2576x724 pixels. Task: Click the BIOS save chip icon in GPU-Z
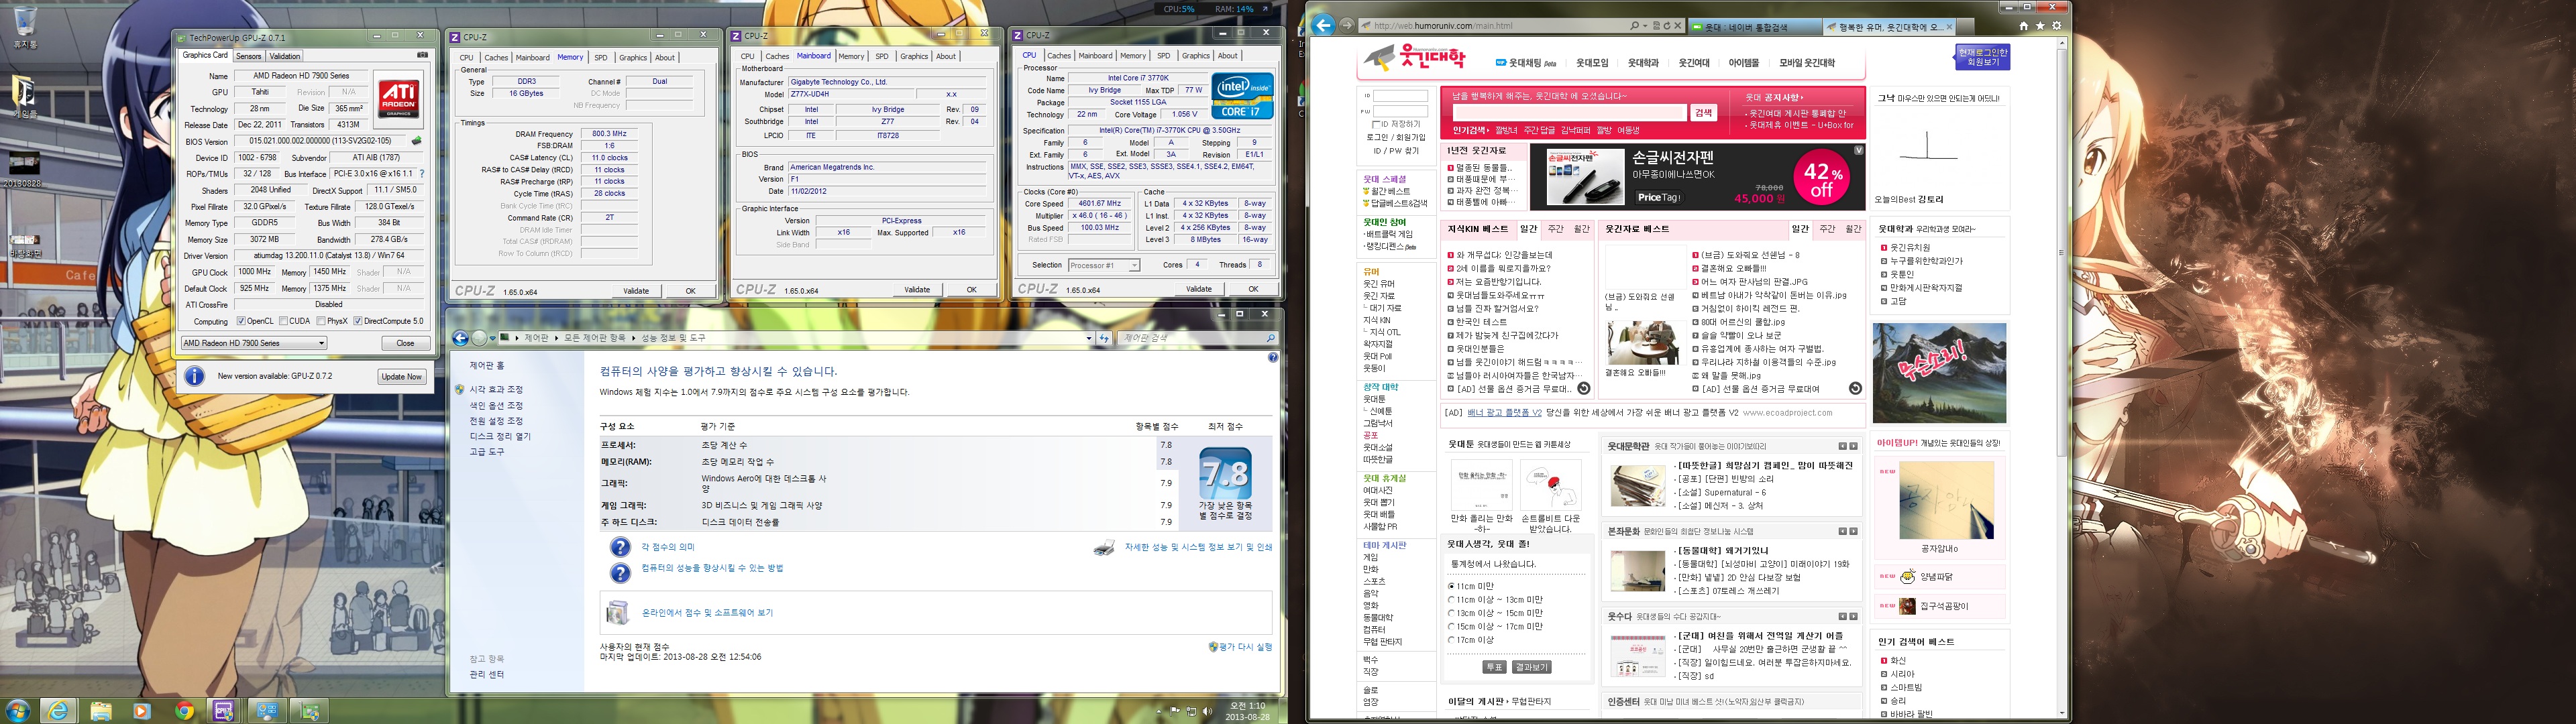pyautogui.click(x=417, y=142)
